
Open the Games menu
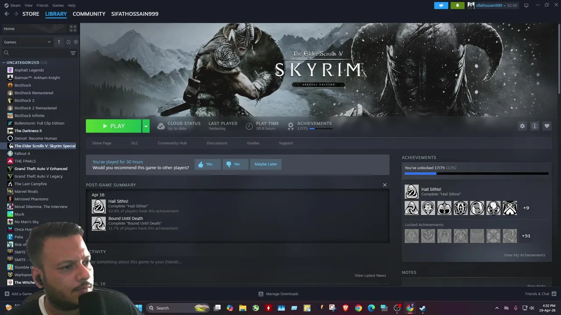pyautogui.click(x=58, y=5)
